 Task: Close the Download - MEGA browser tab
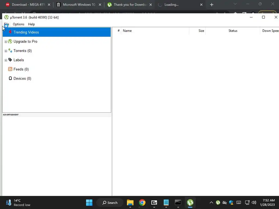coord(49,5)
